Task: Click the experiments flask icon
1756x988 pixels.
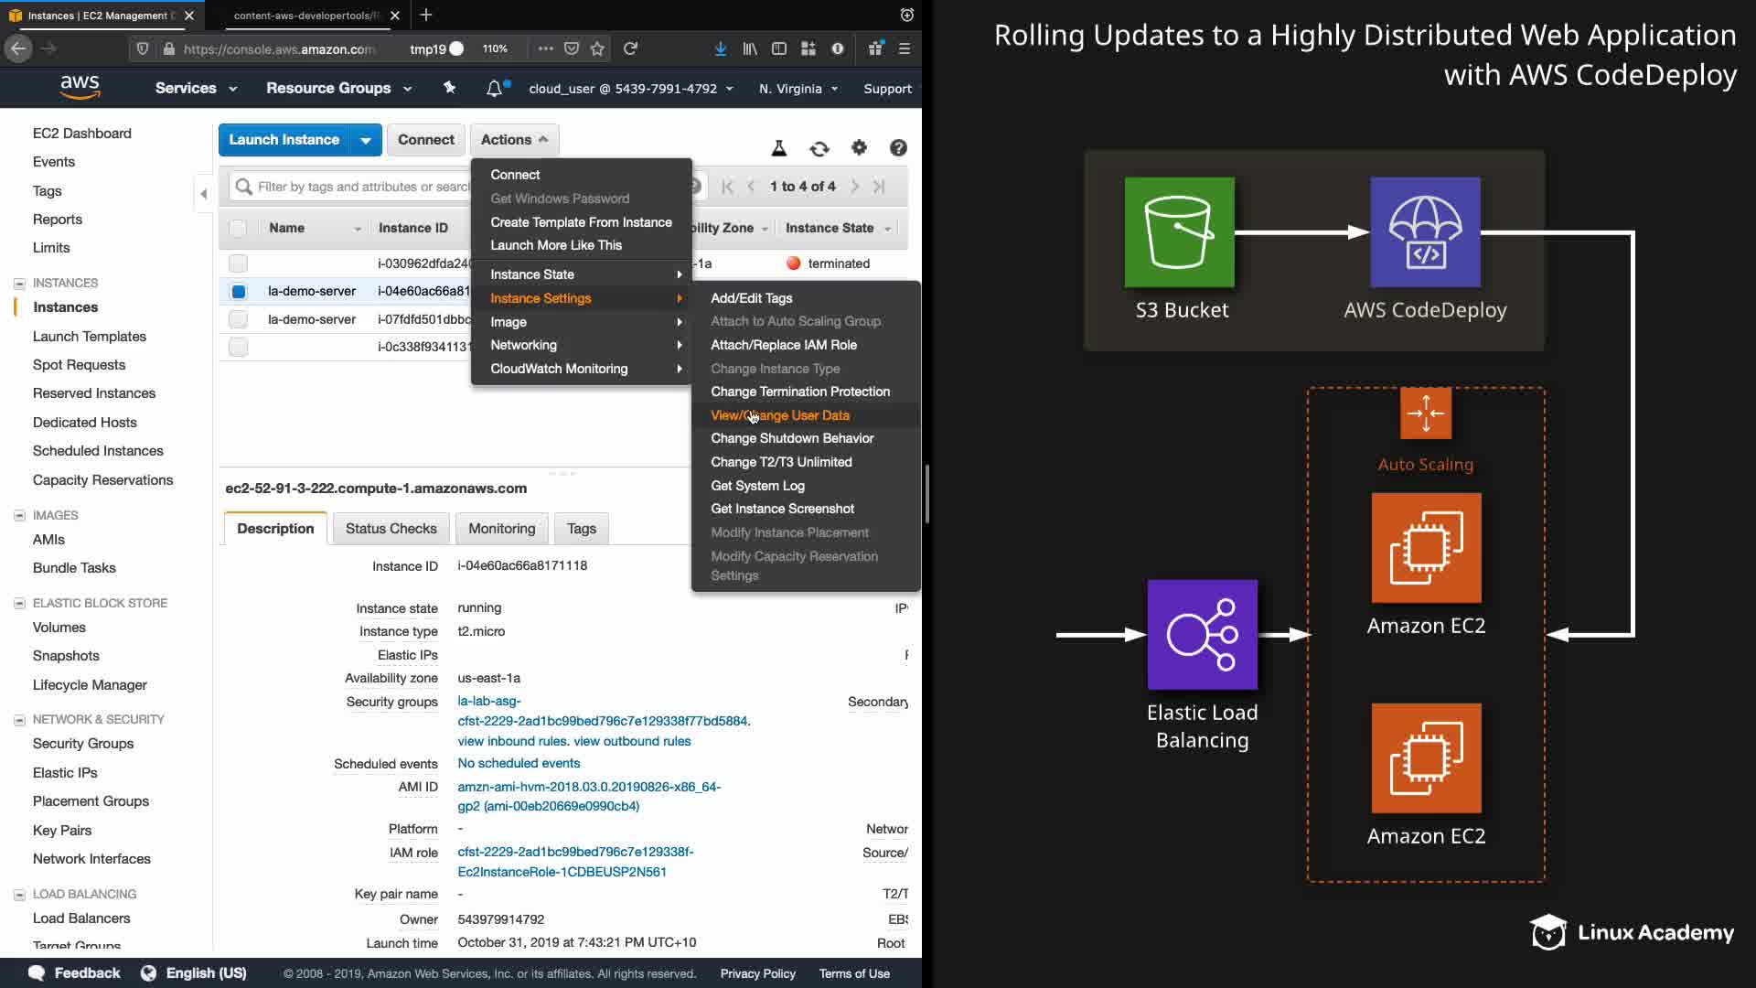Action: click(779, 148)
